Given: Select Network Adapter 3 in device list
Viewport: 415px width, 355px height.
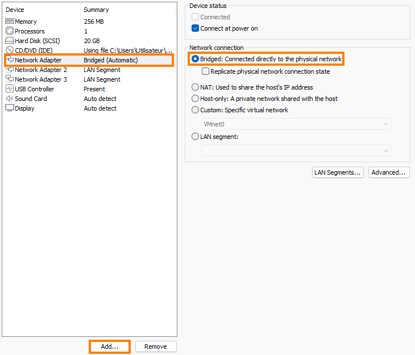Looking at the screenshot, I should (41, 79).
